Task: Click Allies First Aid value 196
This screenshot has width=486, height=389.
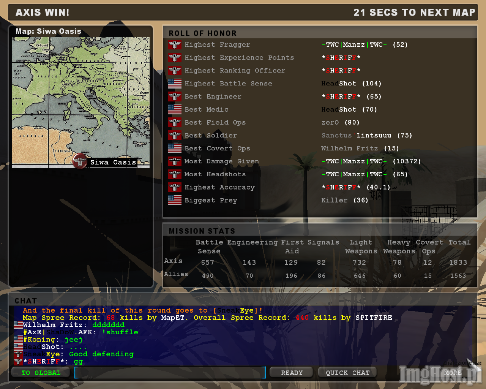Action: coord(291,276)
